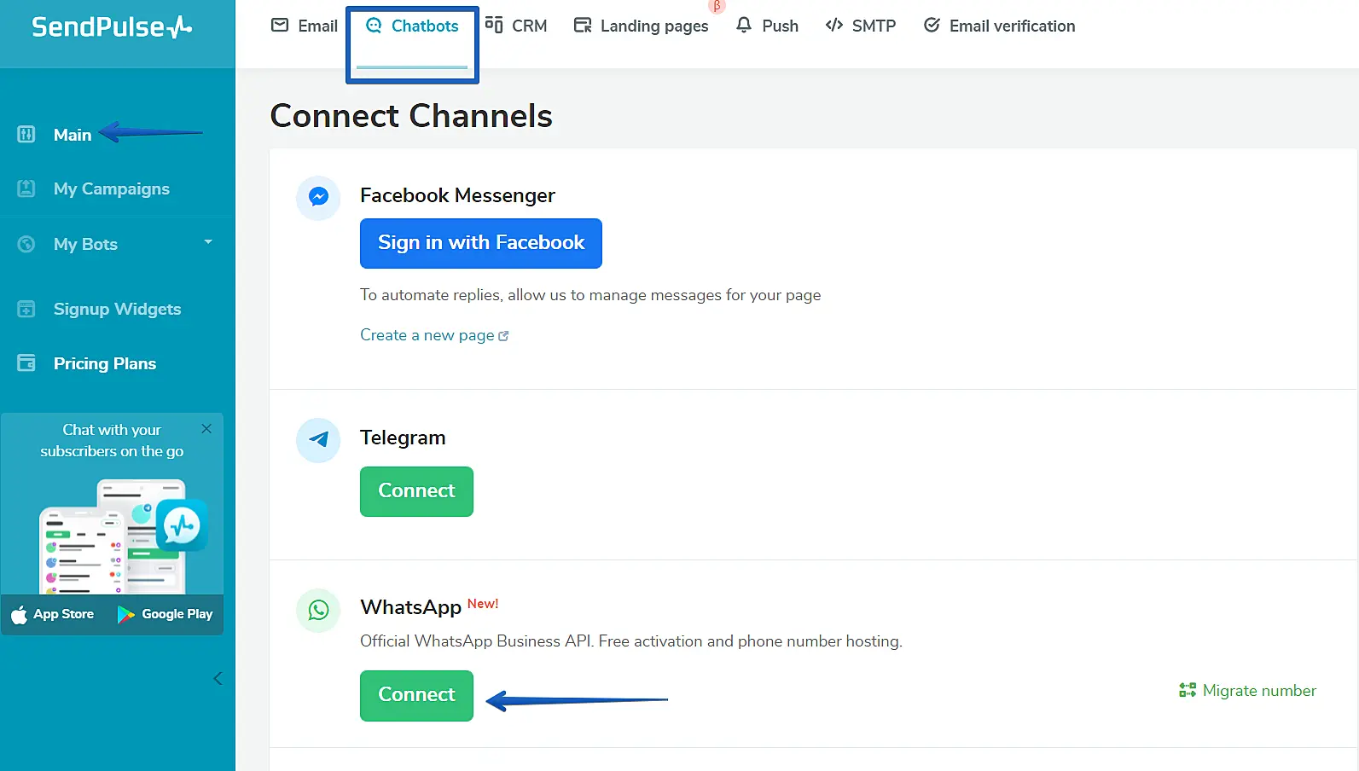Open the App Store download badge

tap(53, 614)
